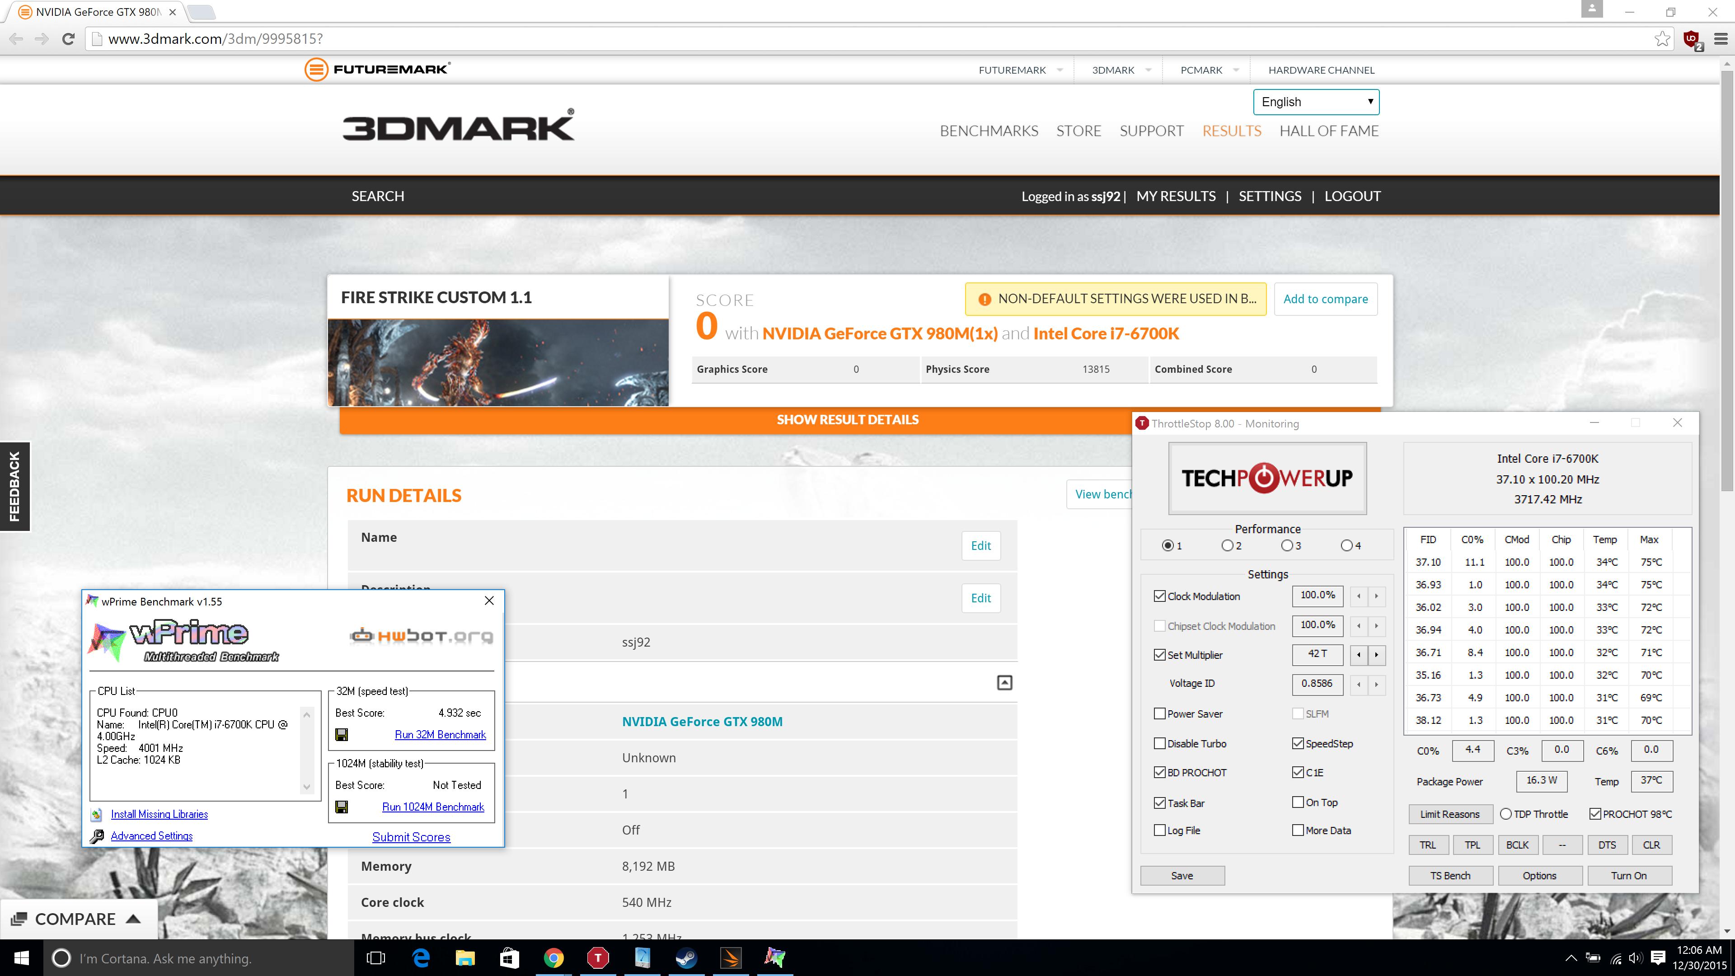Select performance profile 3 radio button
Screen dimensions: 1735x976
pyautogui.click(x=1286, y=545)
